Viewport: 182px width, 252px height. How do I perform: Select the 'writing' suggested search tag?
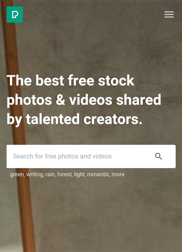click(x=35, y=174)
